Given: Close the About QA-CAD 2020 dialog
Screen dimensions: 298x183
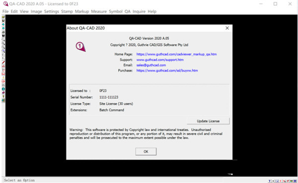Looking at the screenshot, I should (227, 28).
